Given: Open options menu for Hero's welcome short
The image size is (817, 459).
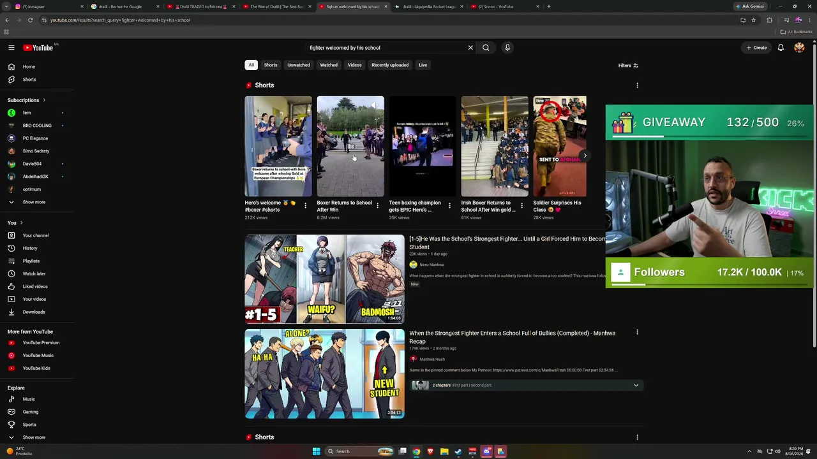Looking at the screenshot, I should 305,205.
